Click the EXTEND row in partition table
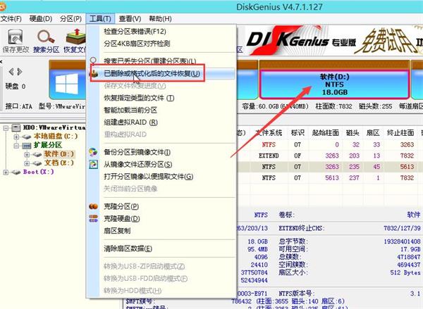423x309 pixels. 330,156
